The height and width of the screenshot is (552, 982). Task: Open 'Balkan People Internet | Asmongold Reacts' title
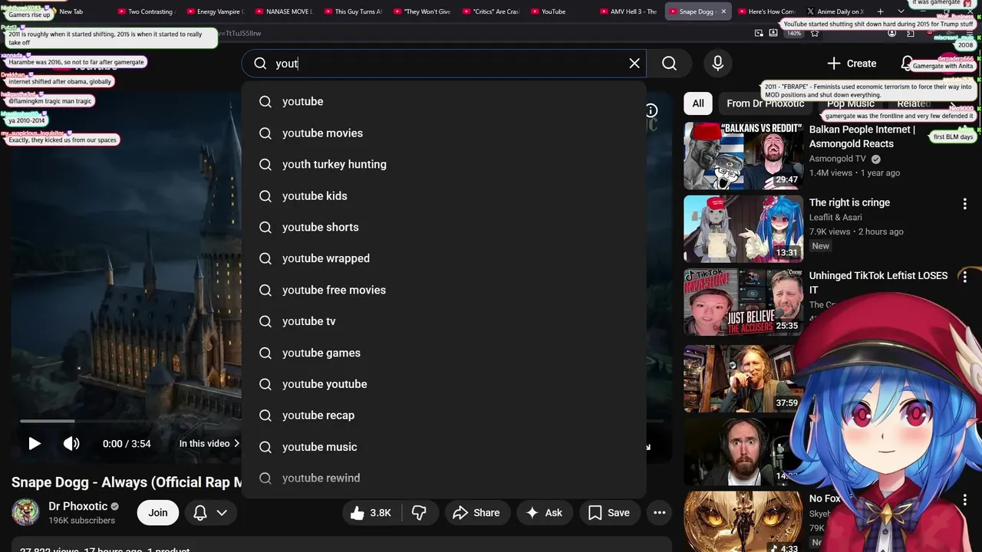click(x=862, y=136)
